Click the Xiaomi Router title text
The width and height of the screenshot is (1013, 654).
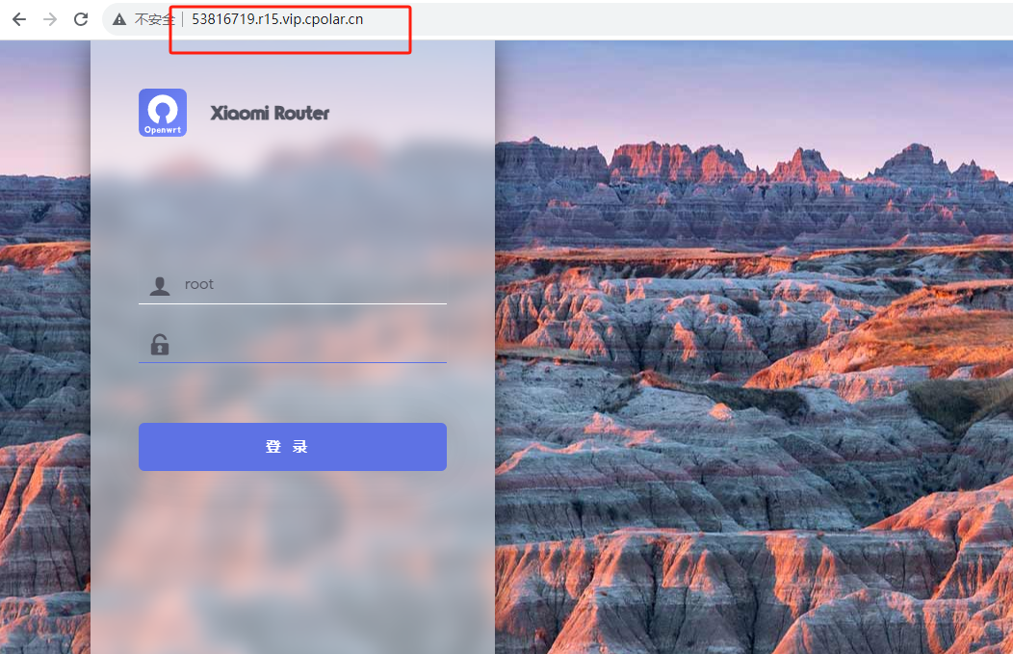[x=270, y=113]
